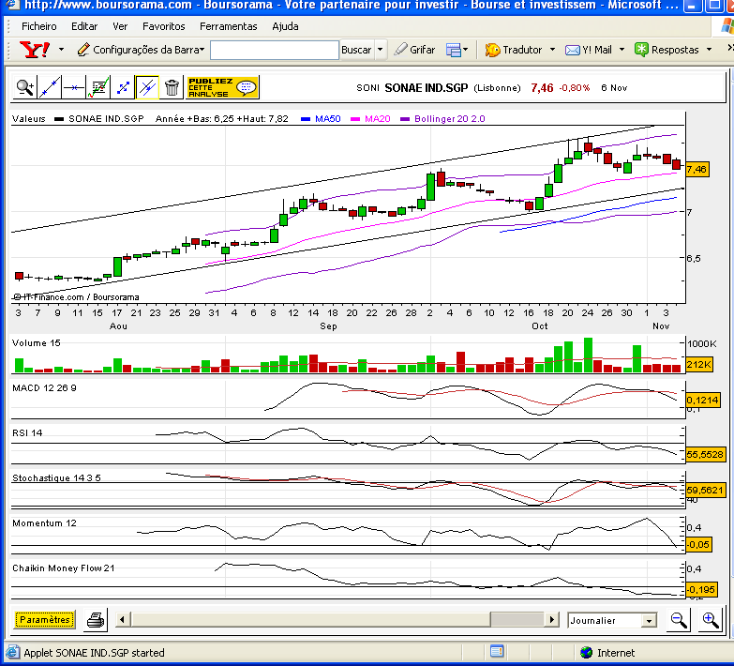Screen dimensions: 734x666
Task: Click the 212K volume value tag
Action: (699, 364)
